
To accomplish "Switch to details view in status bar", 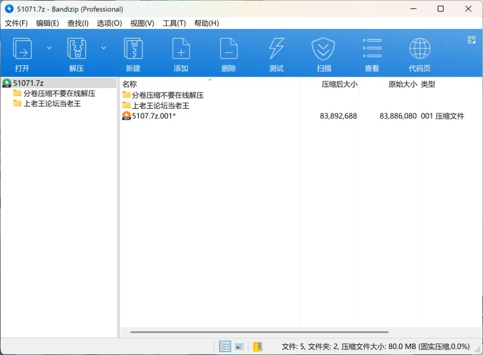I will tap(225, 347).
